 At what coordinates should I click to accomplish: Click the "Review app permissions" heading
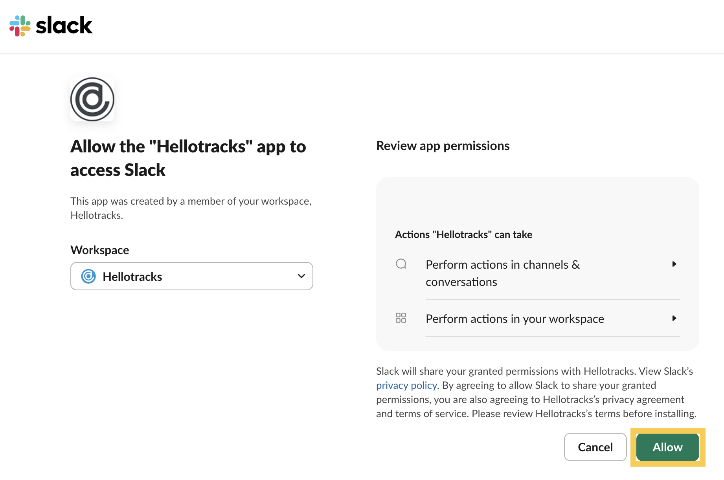click(443, 146)
